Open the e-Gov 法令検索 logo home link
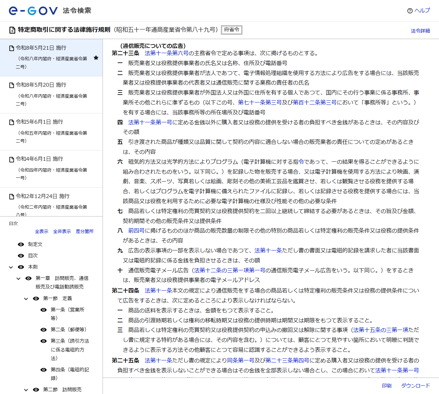This screenshot has height=394, width=439. [x=50, y=11]
